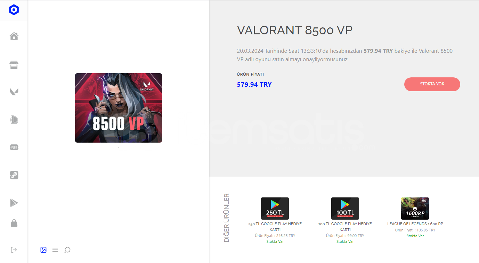Open the comments speech bubble tab

[67, 250]
